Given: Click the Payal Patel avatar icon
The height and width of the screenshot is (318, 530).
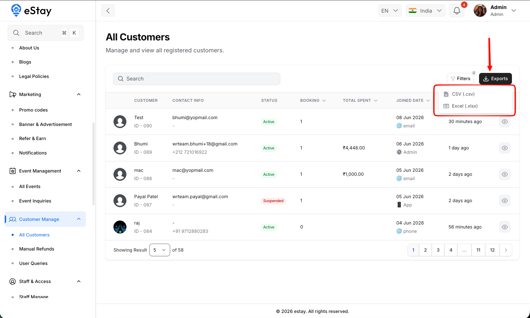Looking at the screenshot, I should (x=120, y=201).
